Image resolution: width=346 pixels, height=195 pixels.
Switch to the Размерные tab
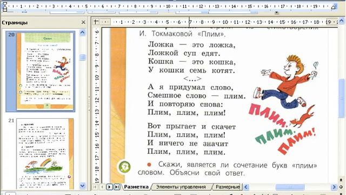coord(227,187)
